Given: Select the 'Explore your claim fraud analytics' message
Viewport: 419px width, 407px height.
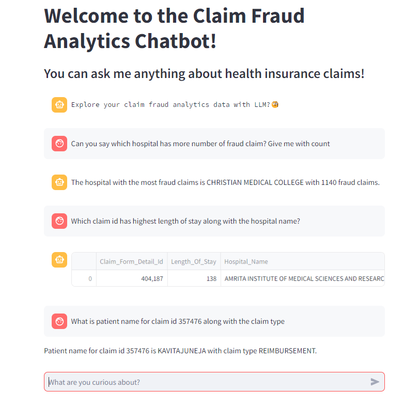Looking at the screenshot, I should coord(174,104).
